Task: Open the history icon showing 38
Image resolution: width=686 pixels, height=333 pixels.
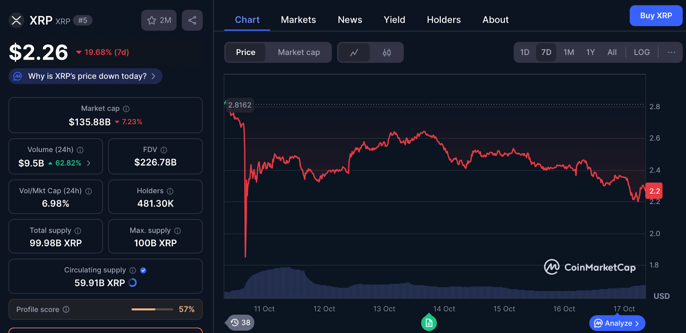Action: 240,323
